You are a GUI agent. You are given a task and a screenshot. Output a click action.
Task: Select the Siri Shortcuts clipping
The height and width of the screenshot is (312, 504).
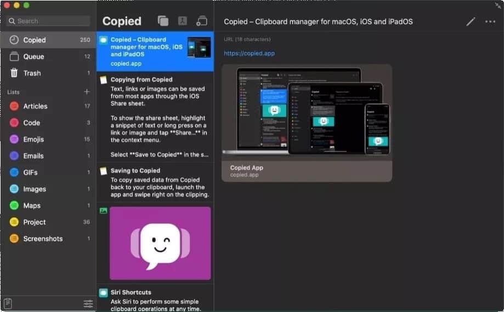(155, 298)
